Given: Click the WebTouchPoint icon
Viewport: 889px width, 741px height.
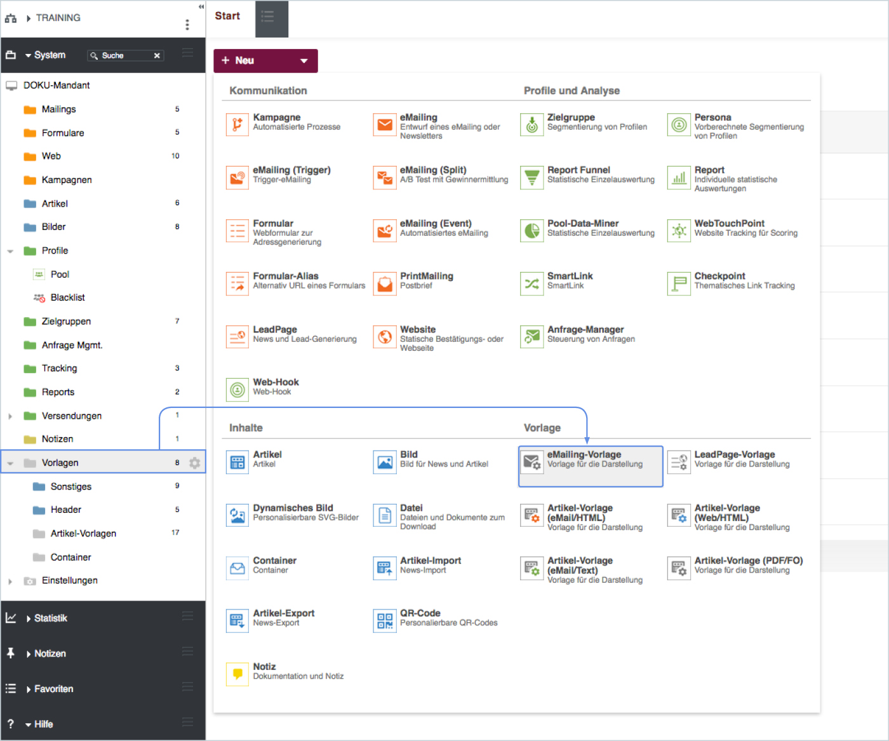Looking at the screenshot, I should (679, 231).
